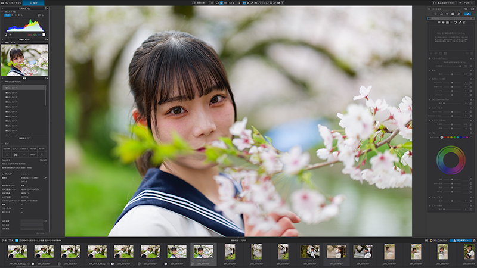Open the zoom percentage dropdown
The image size is (477, 268).
click(x=239, y=3)
